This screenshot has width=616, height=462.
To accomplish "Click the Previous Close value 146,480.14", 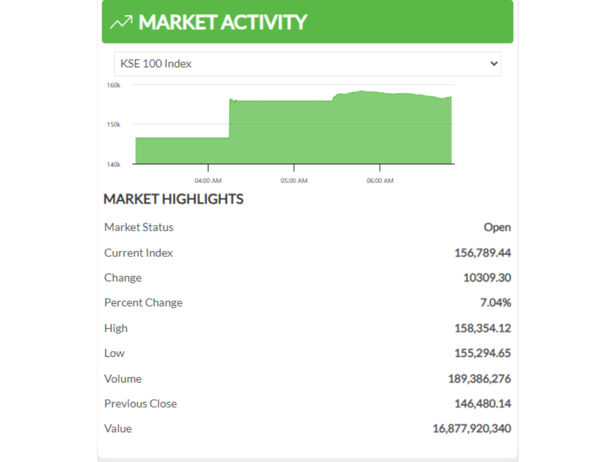I will point(483,403).
